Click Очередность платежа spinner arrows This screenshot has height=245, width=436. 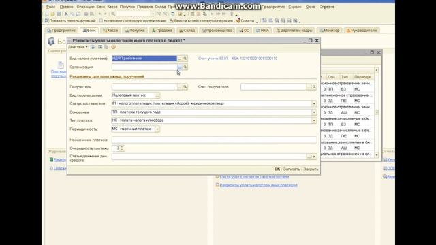pyautogui.click(x=122, y=148)
